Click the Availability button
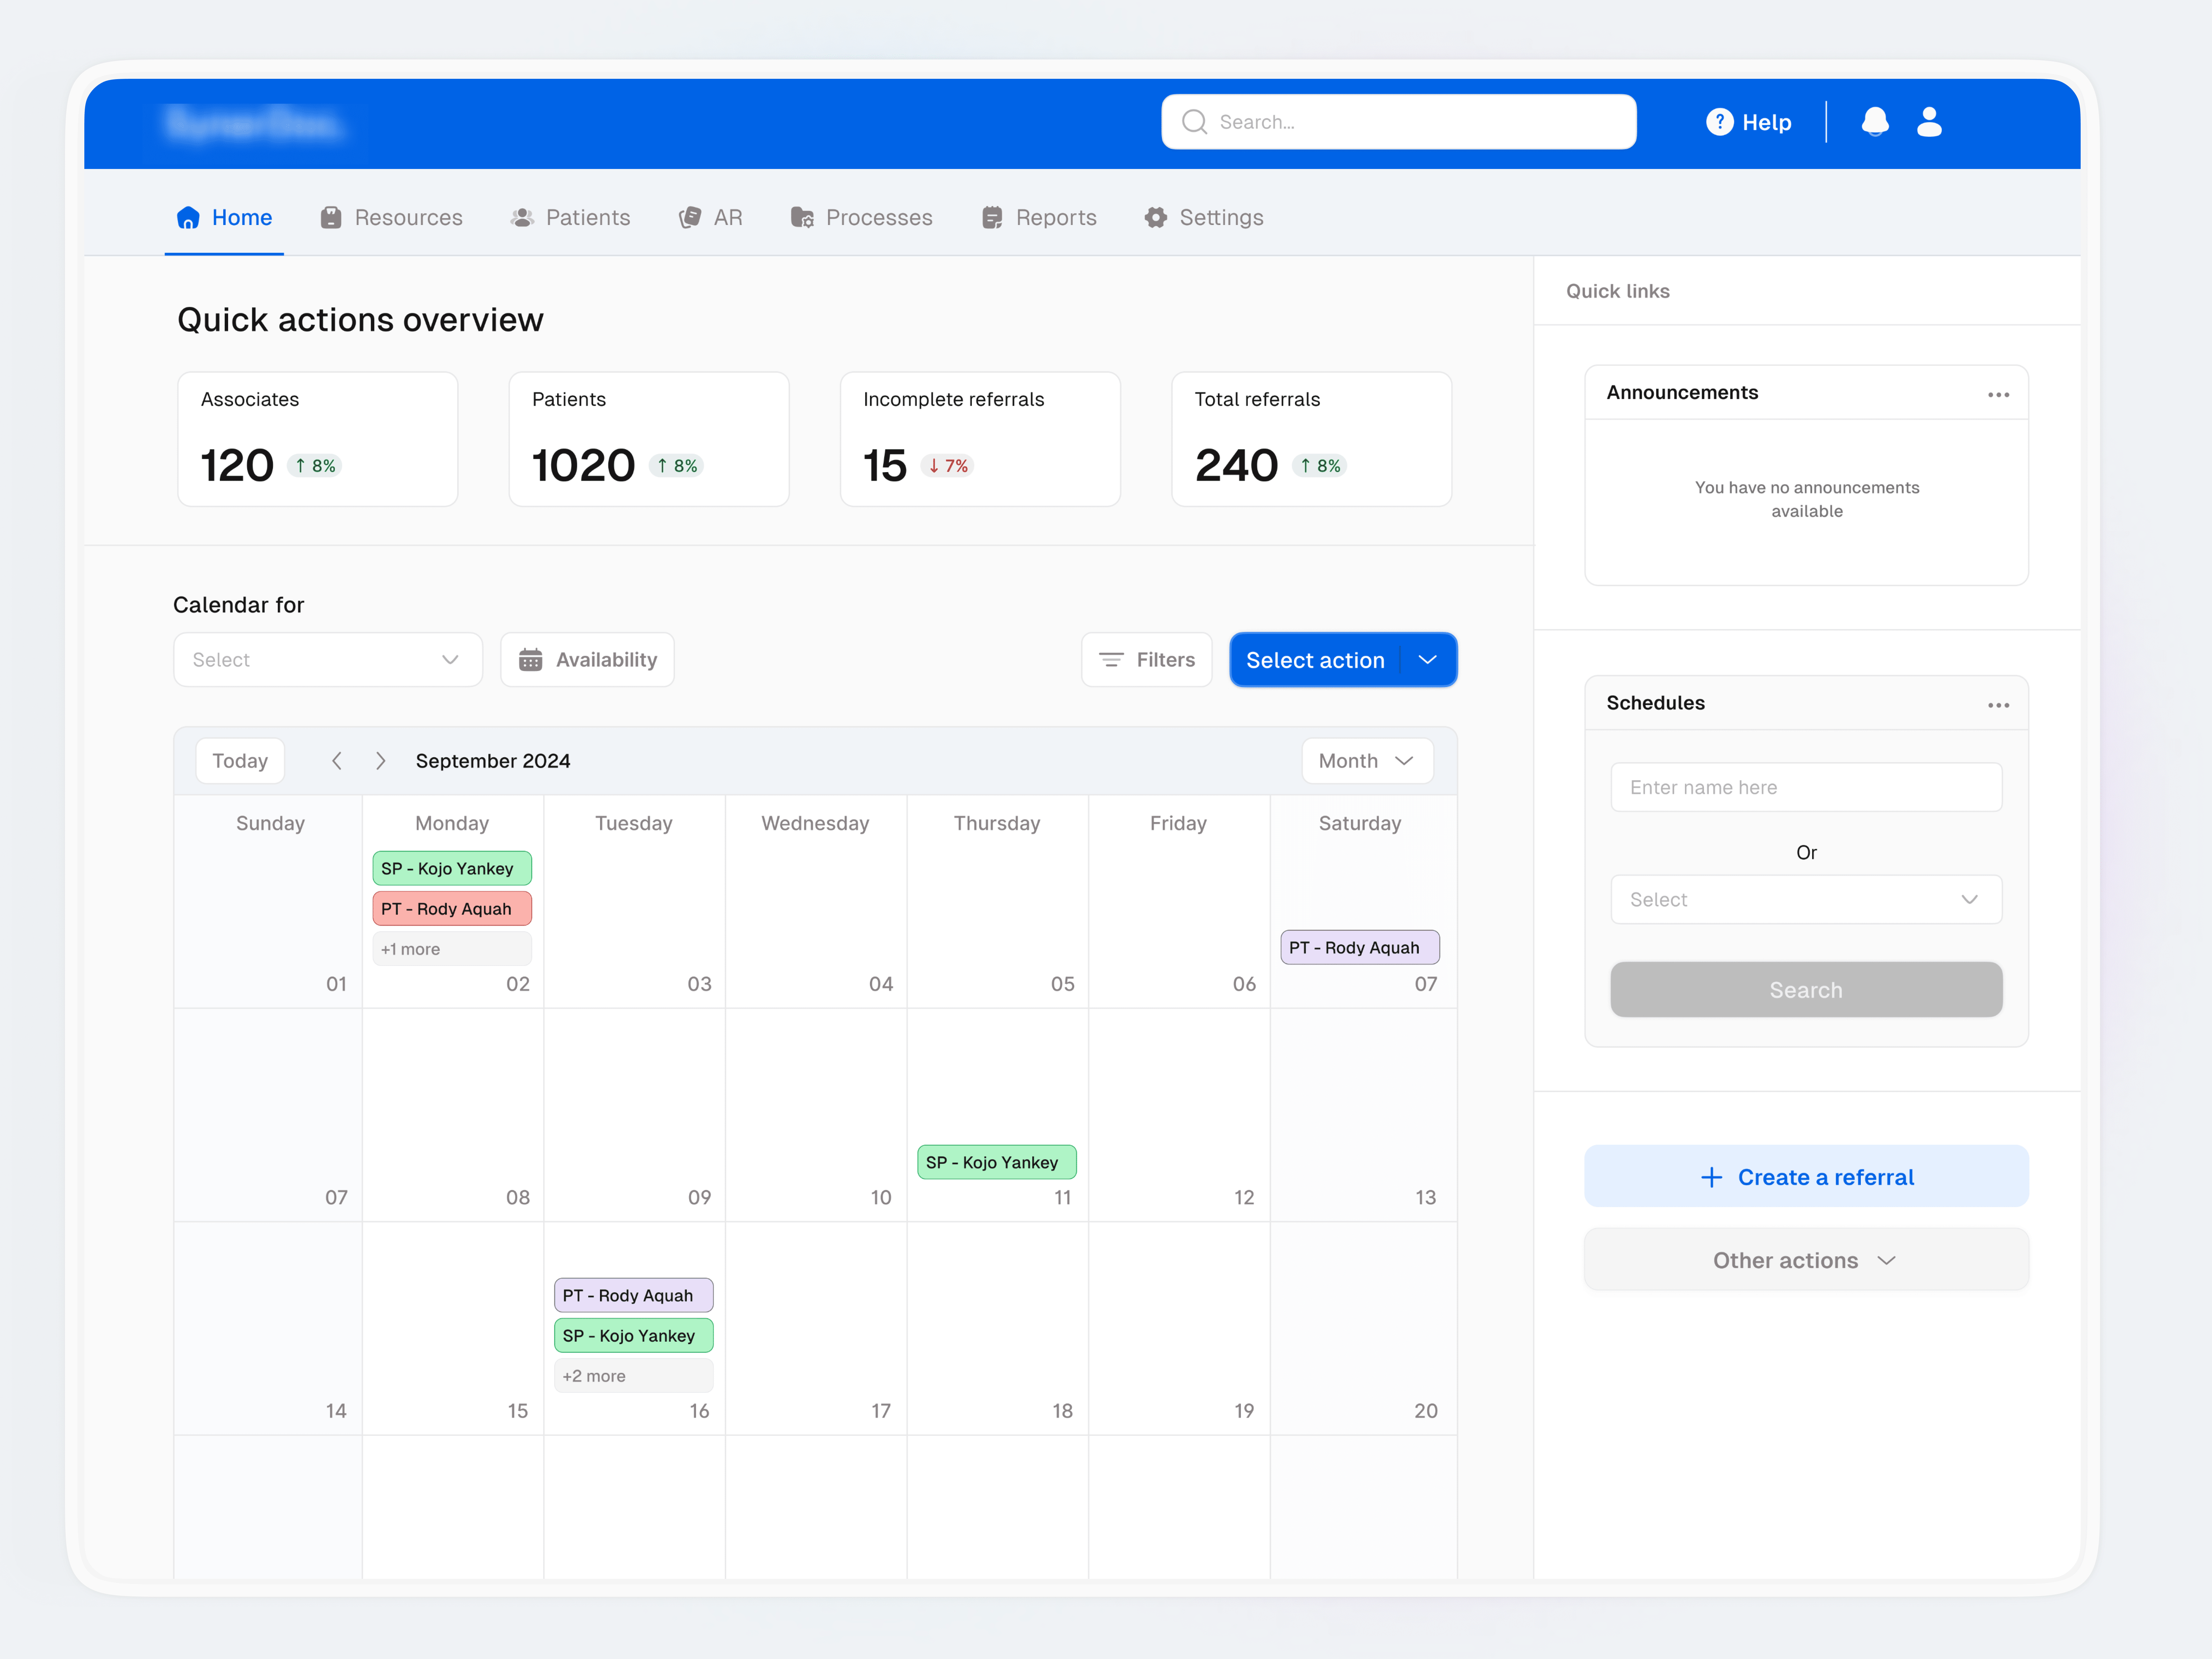The image size is (2212, 1659). point(587,660)
